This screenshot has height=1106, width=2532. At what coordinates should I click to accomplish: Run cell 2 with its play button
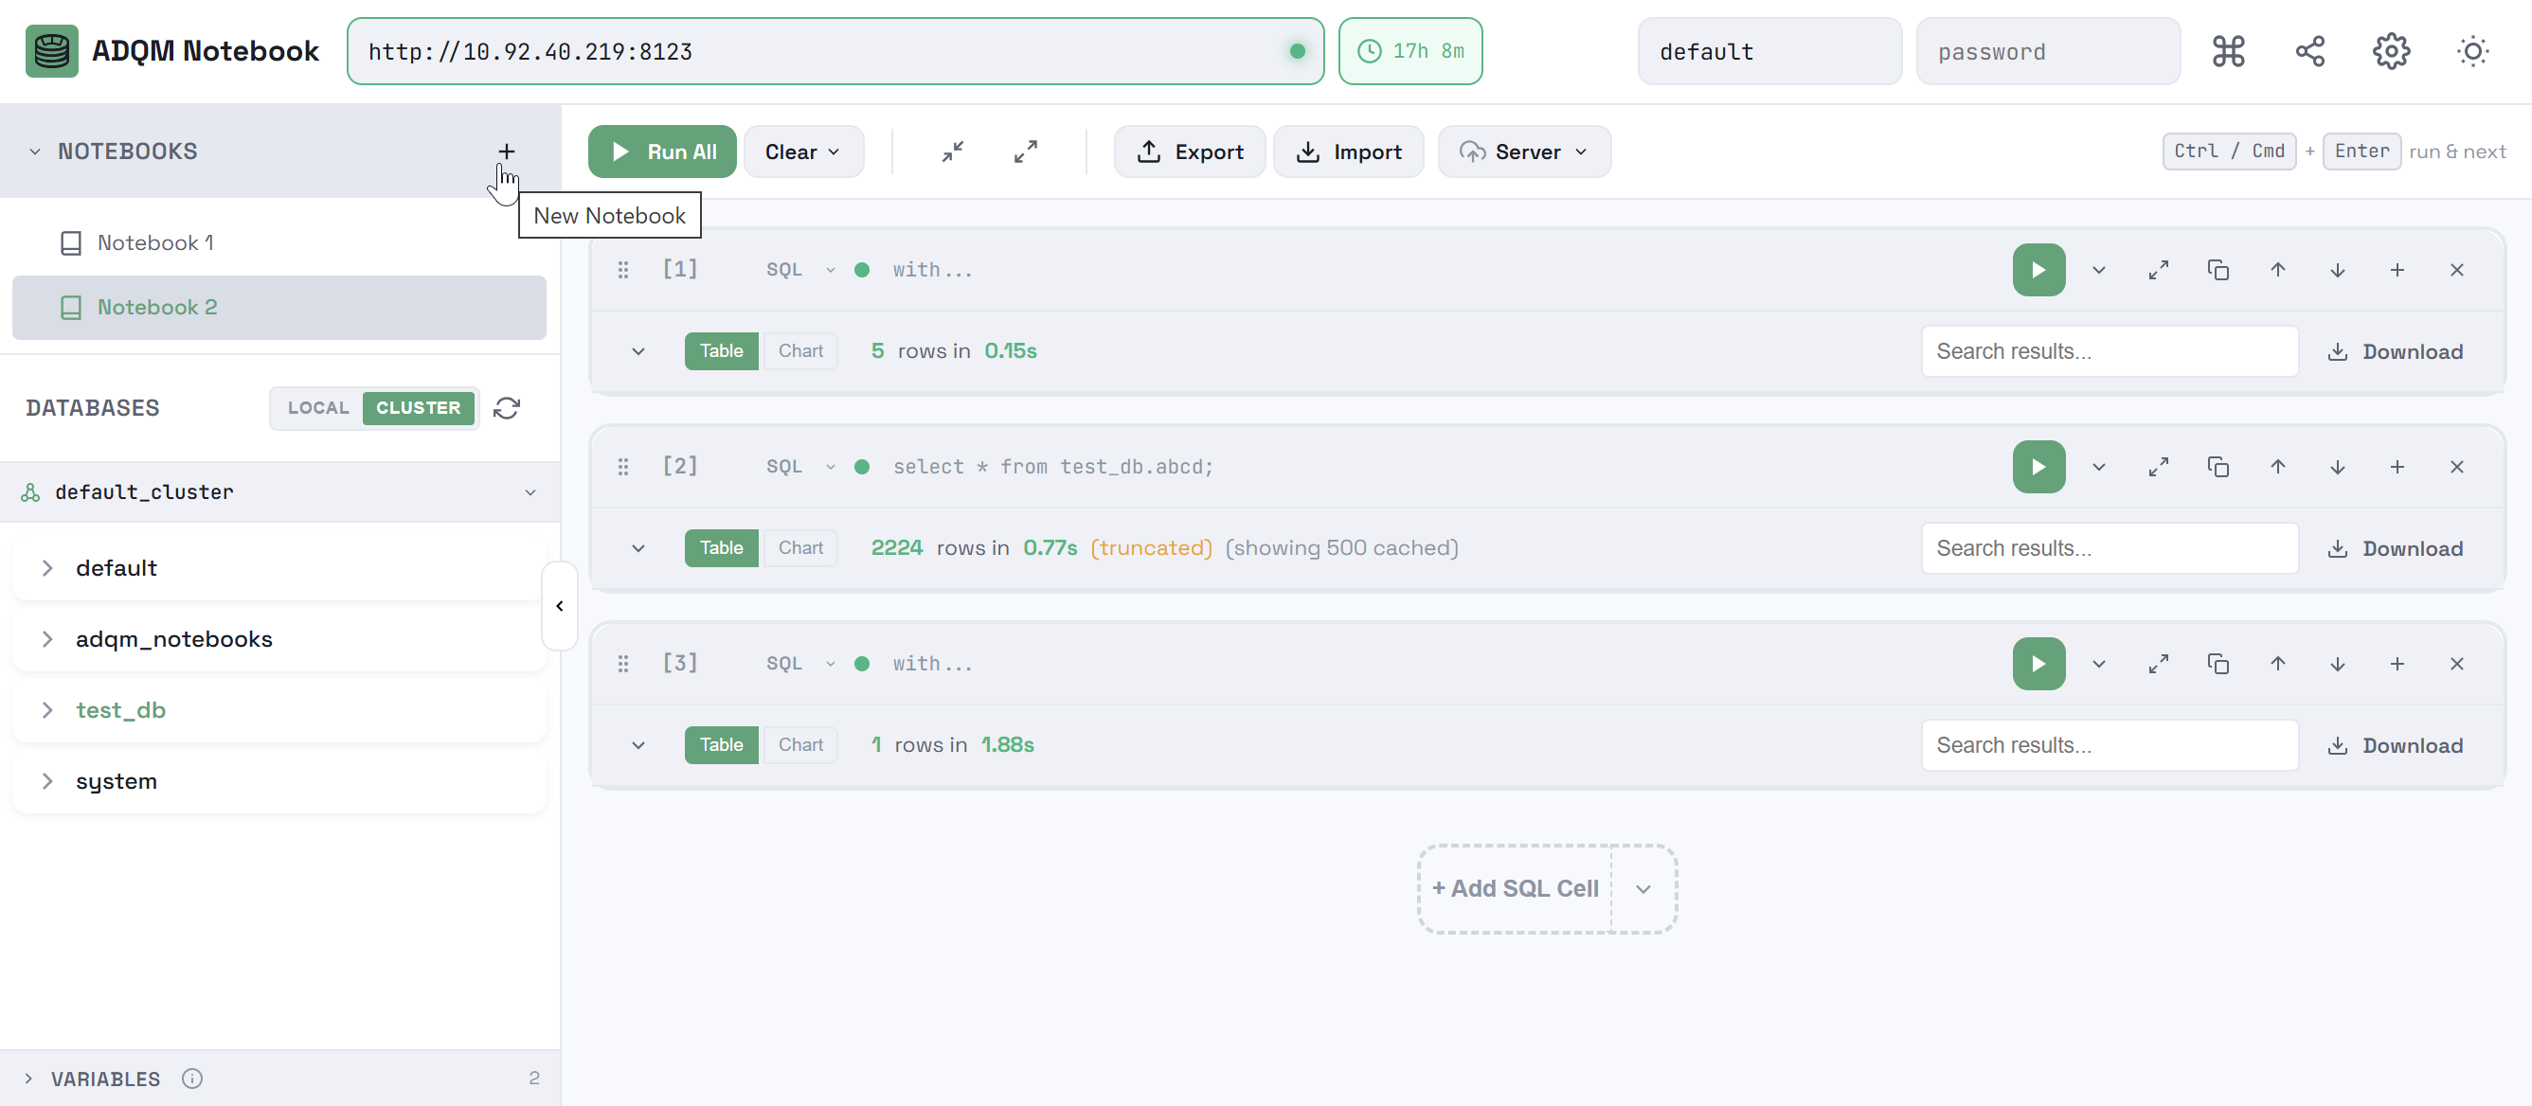click(x=2038, y=467)
